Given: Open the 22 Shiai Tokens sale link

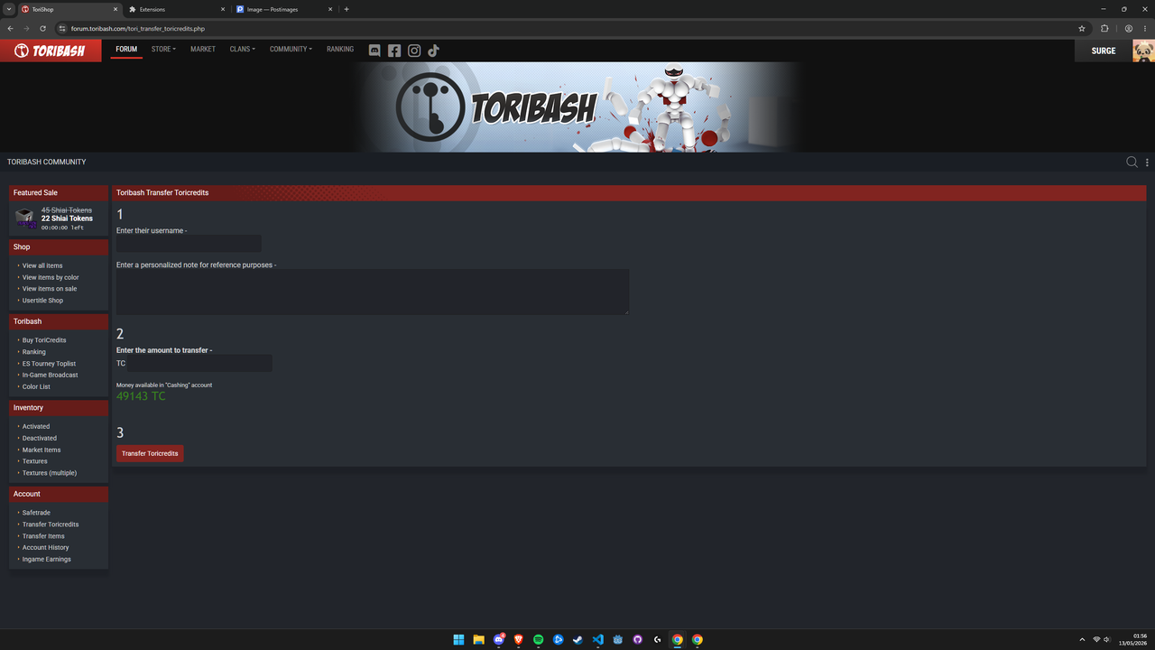Looking at the screenshot, I should coord(67,218).
